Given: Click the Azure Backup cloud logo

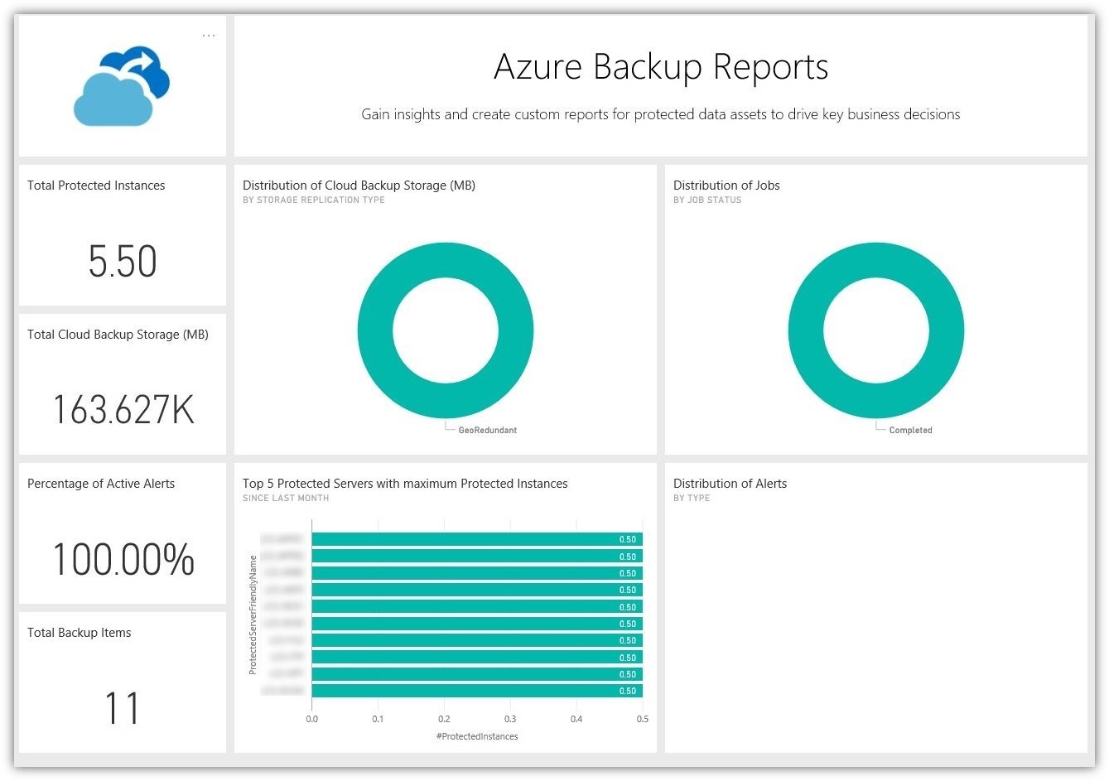Looking at the screenshot, I should tap(122, 86).
